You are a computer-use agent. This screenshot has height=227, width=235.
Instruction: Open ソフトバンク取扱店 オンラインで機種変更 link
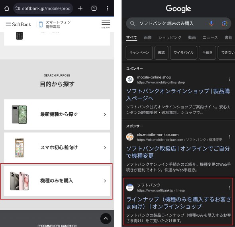[178, 152]
